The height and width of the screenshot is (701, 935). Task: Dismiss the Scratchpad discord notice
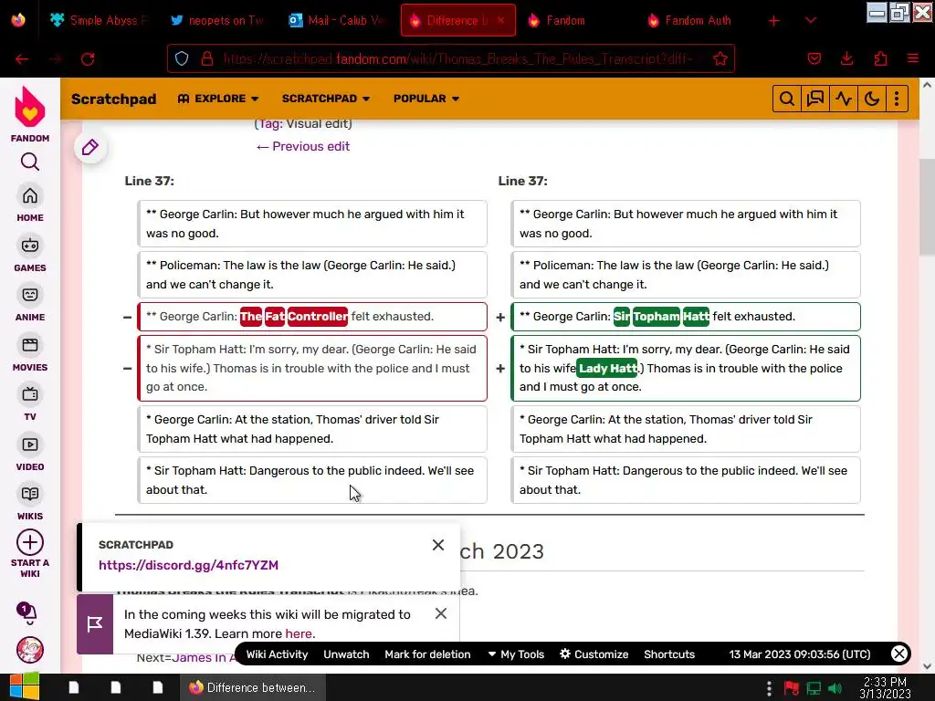coord(438,545)
